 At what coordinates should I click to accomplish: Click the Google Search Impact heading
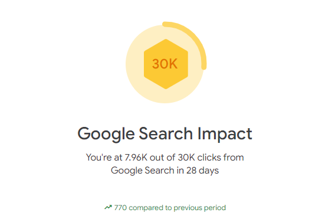(x=165, y=133)
